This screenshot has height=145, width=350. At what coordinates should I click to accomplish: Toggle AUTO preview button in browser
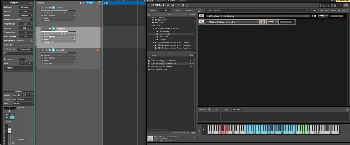tap(193, 133)
